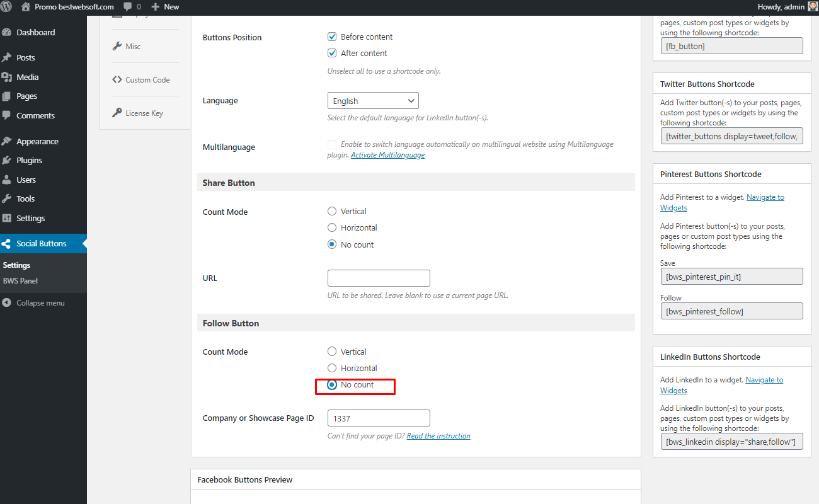
Task: Click the Twitter Buttons Shortcode heading
Action: [707, 84]
